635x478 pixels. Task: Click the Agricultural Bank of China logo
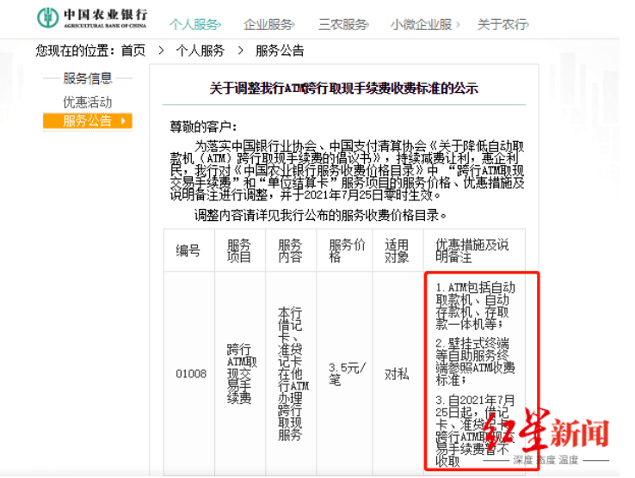[x=92, y=18]
